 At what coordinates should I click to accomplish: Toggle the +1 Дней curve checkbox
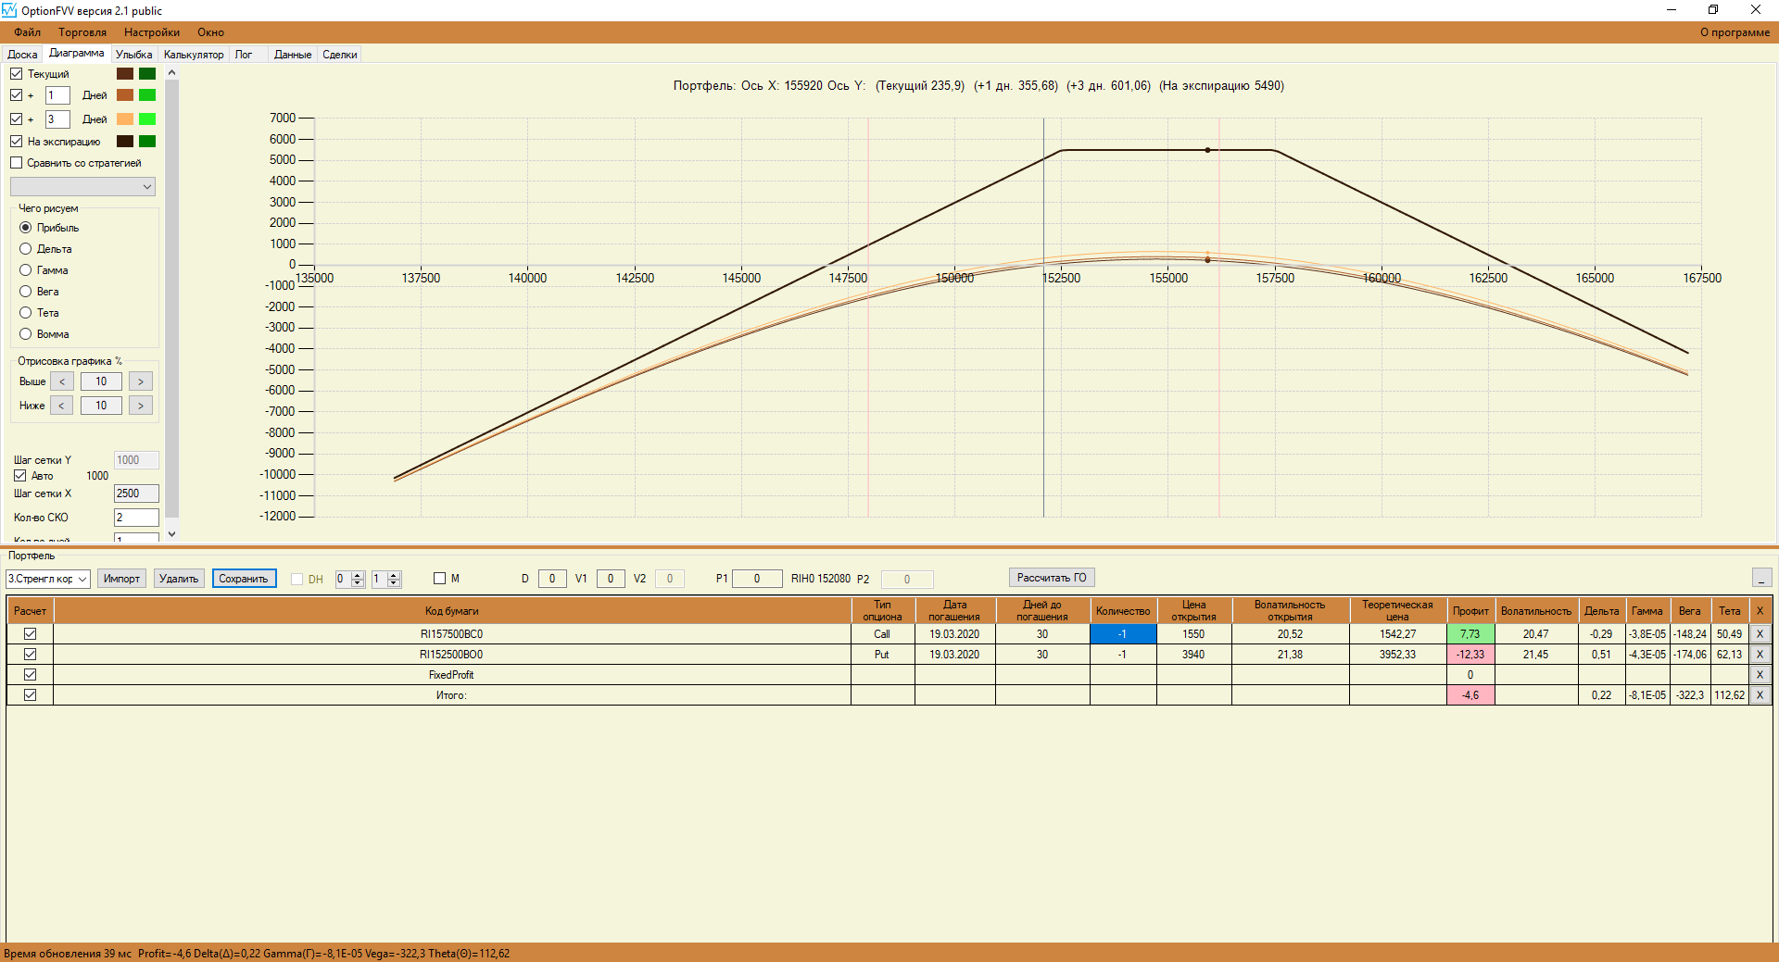pos(17,95)
